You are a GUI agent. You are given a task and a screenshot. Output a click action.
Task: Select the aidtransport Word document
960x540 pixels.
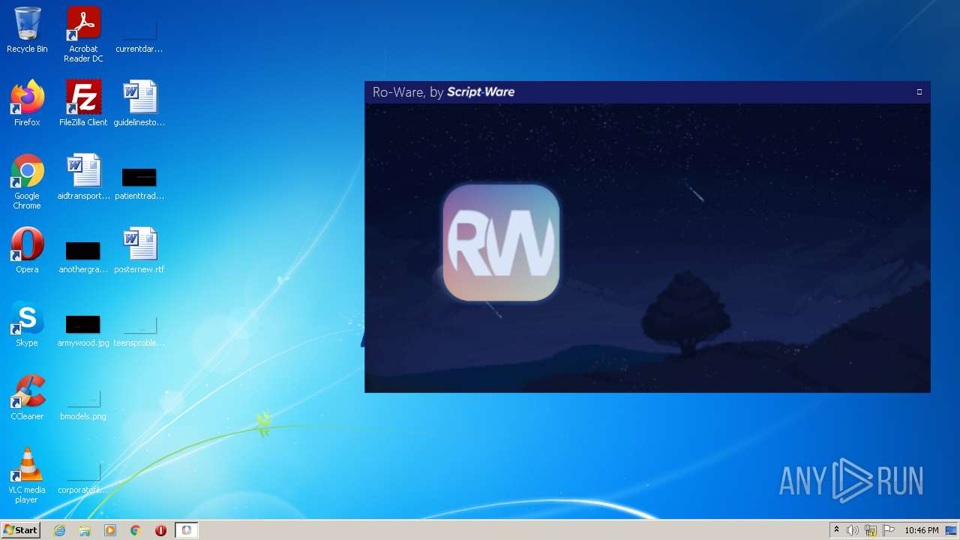pos(83,177)
